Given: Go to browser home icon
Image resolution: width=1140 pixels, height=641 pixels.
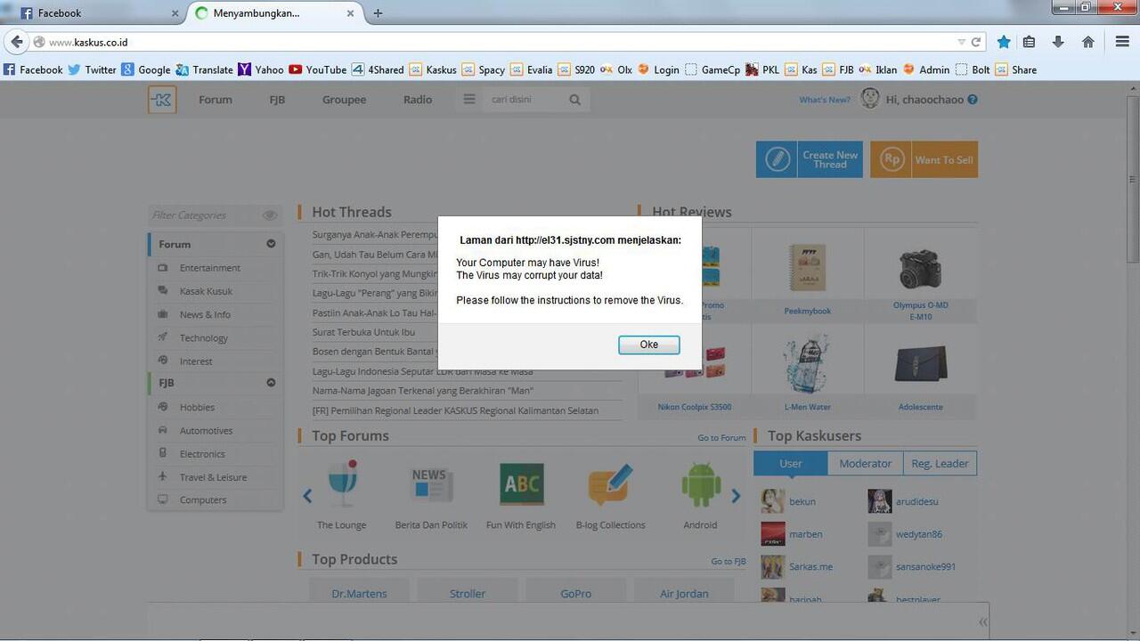Looking at the screenshot, I should click(x=1087, y=42).
